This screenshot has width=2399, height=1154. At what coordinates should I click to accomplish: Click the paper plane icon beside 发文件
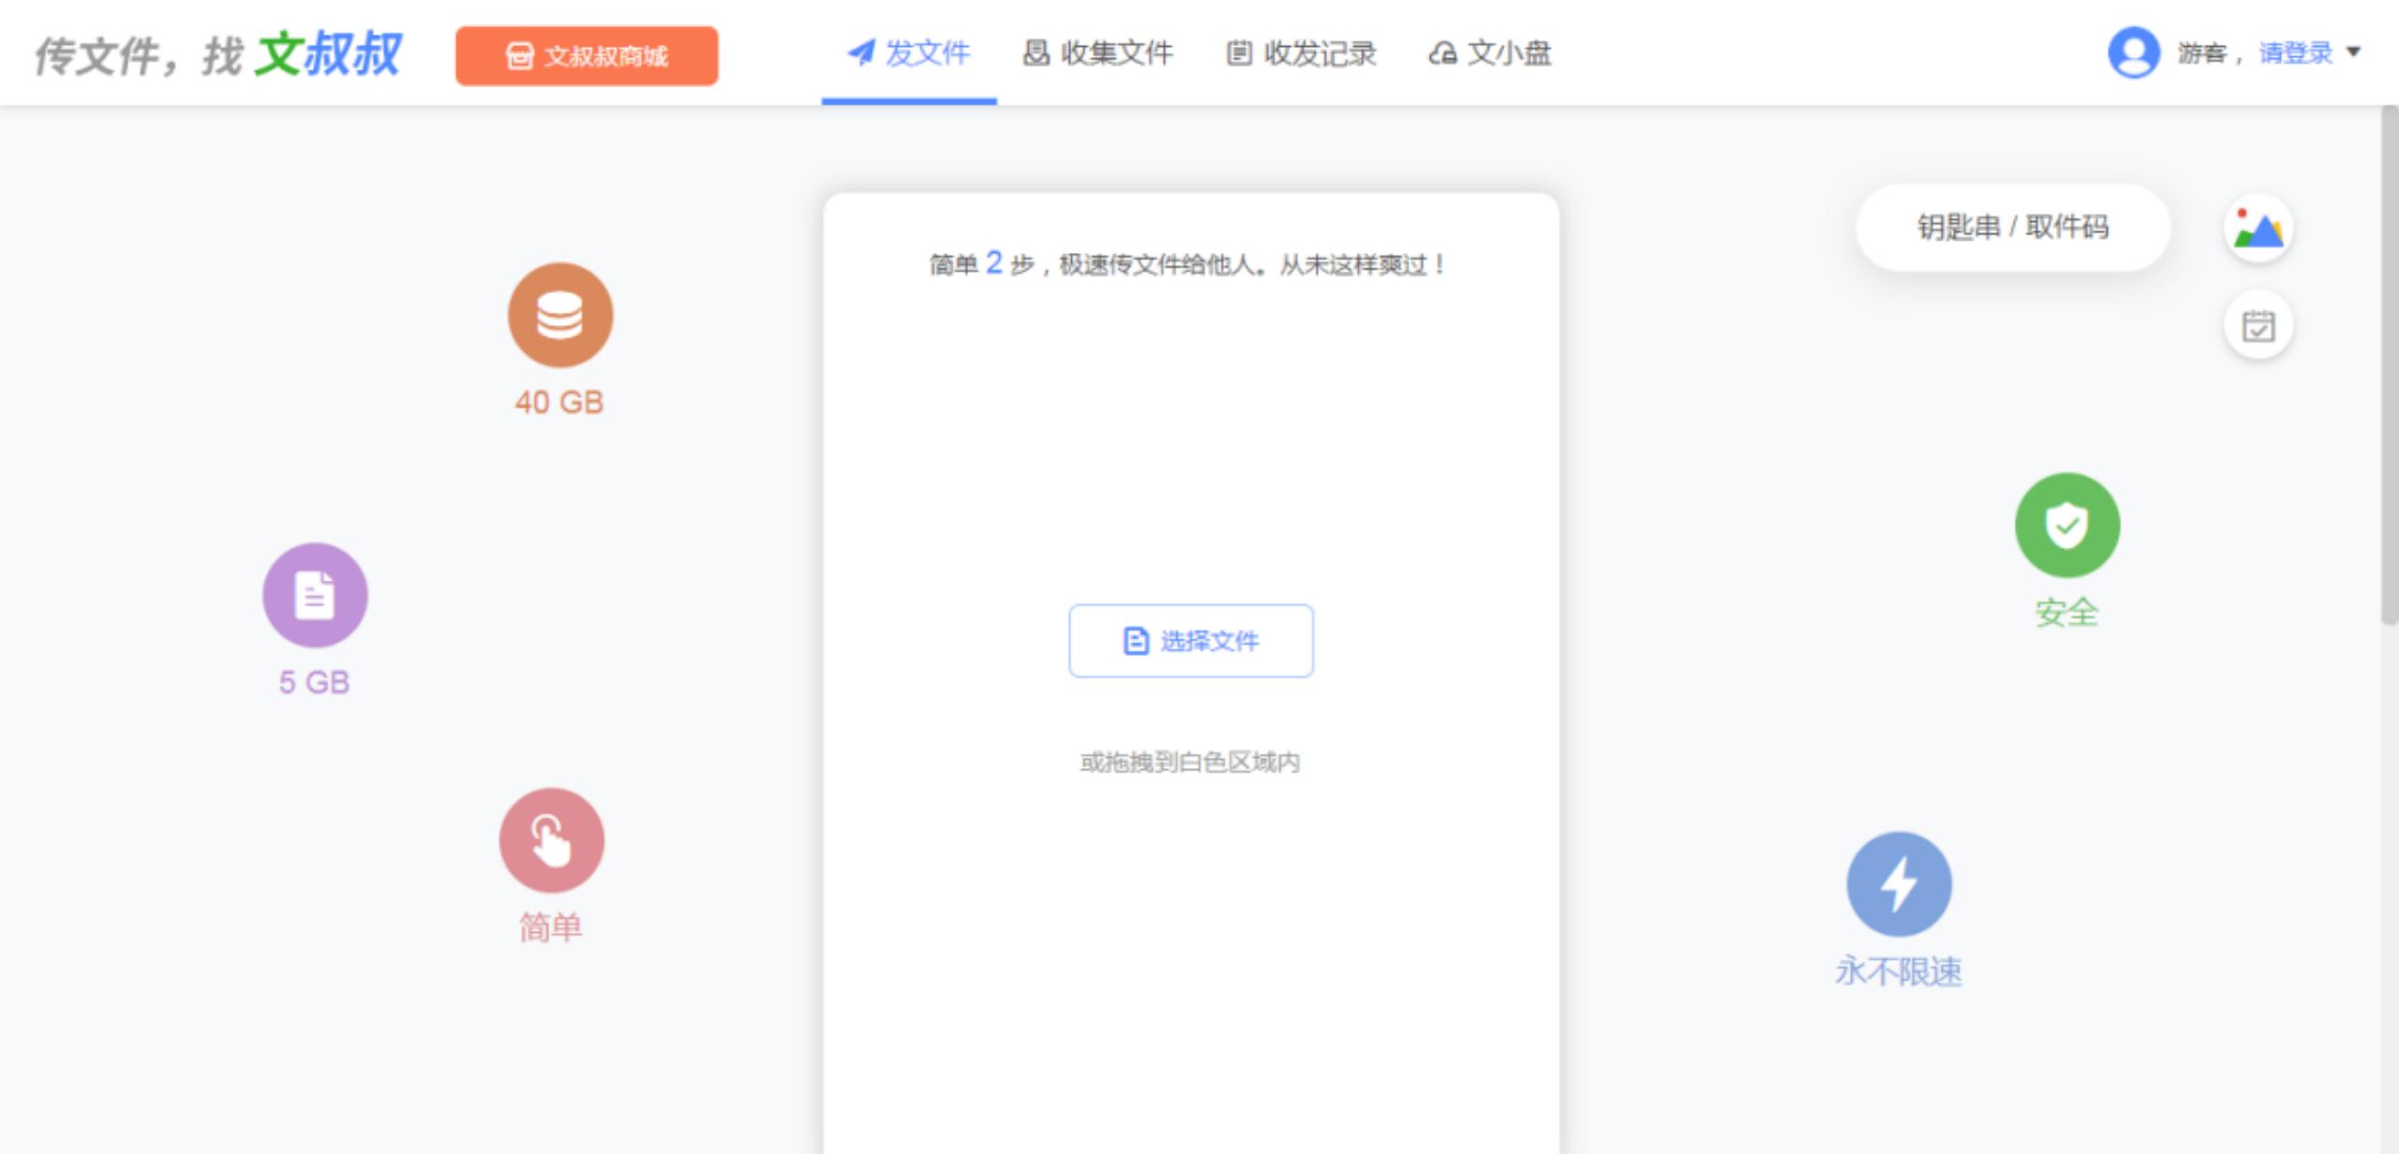[x=858, y=53]
